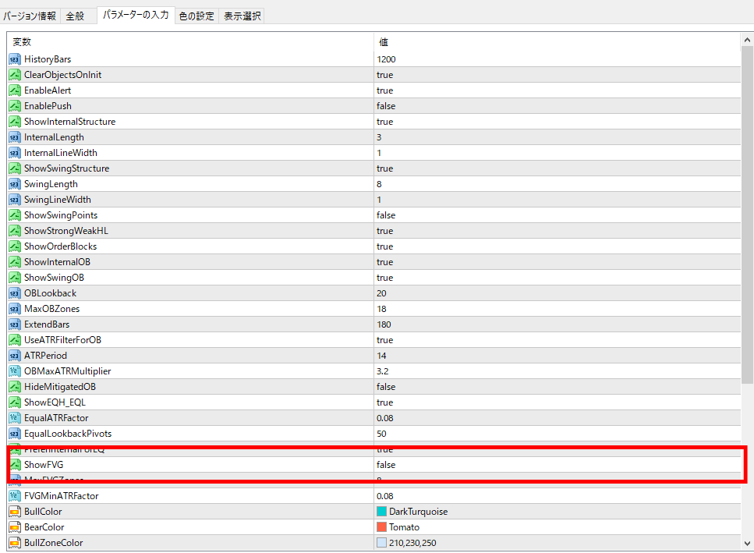Toggle EnablePush value from false
Screen dimensions: 754x553
coord(386,106)
